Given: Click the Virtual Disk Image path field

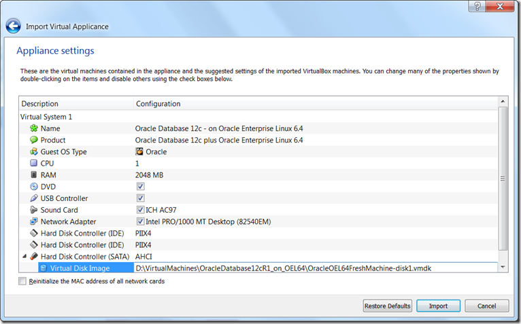Looking at the screenshot, I should (x=313, y=268).
